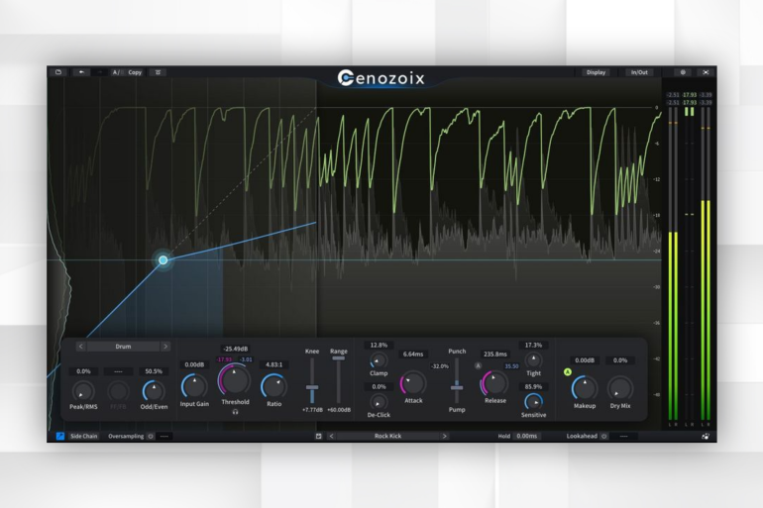Go to the previous style before Drum
Image resolution: width=763 pixels, height=508 pixels.
point(81,347)
